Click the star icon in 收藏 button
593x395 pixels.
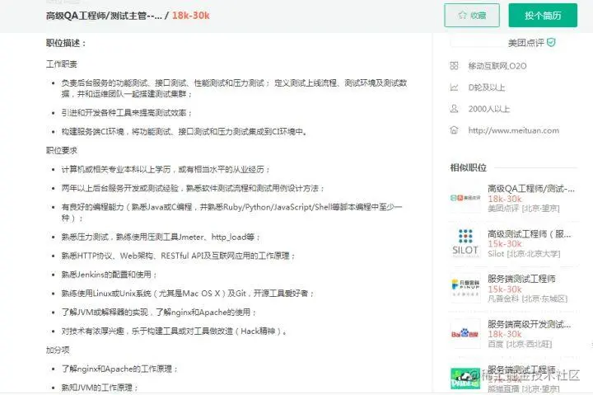(463, 15)
